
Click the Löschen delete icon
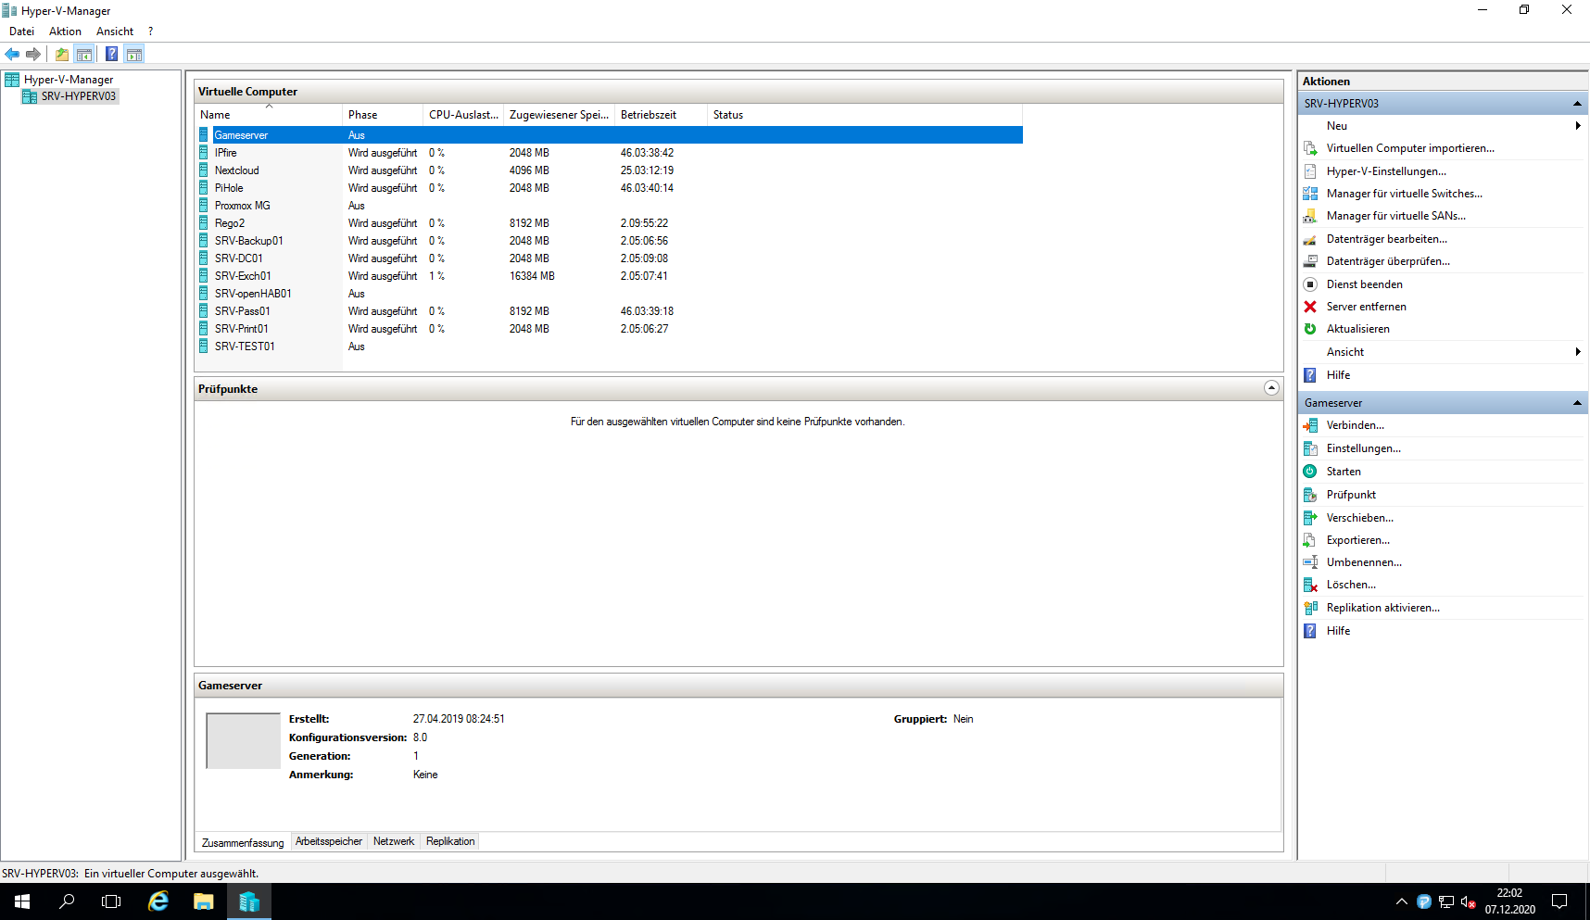point(1310,585)
